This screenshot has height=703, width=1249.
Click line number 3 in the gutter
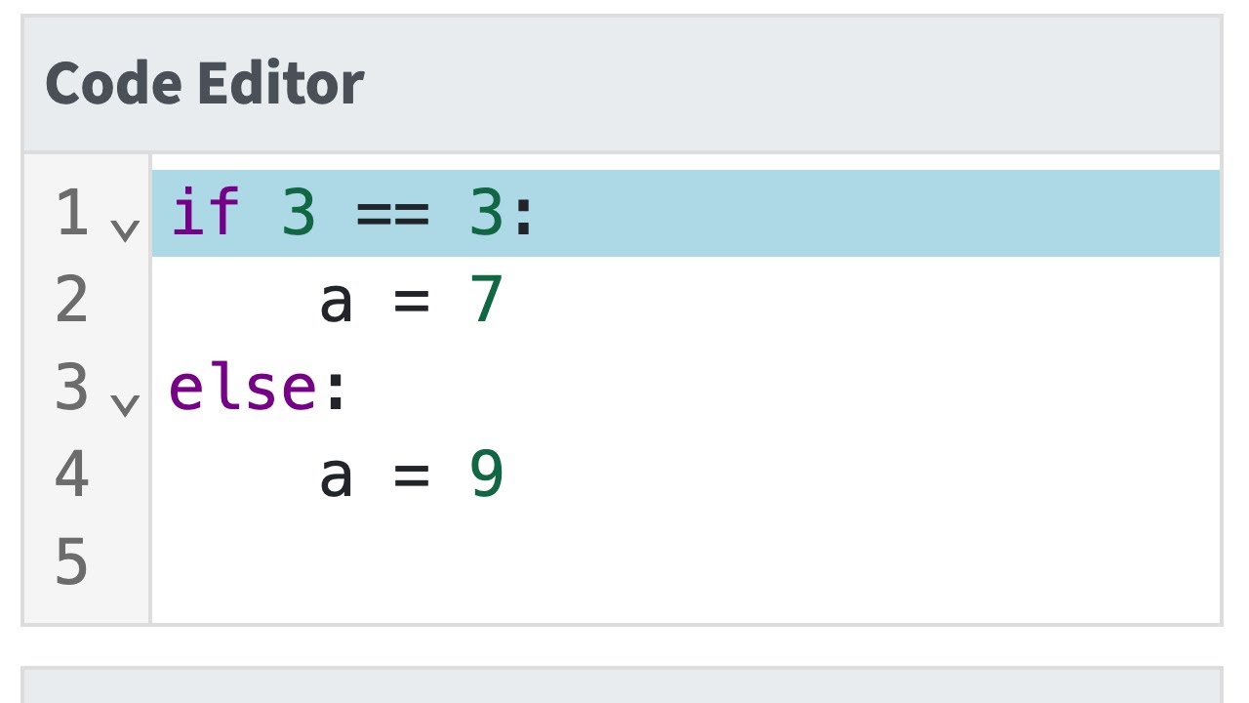tap(72, 388)
